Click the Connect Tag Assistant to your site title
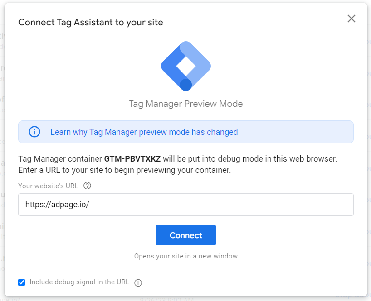This screenshot has height=301, width=371. (x=90, y=22)
